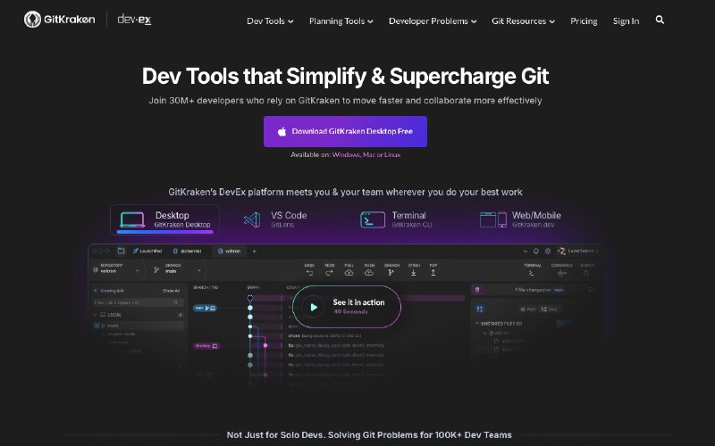Click the preview branch filter field

point(138,302)
